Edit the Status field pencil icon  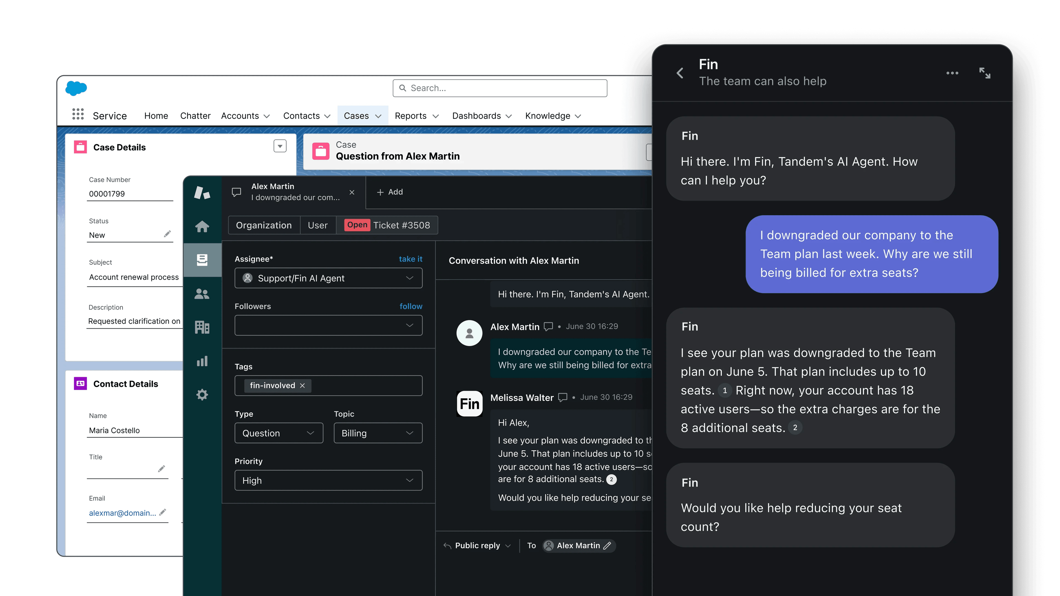[x=167, y=234]
